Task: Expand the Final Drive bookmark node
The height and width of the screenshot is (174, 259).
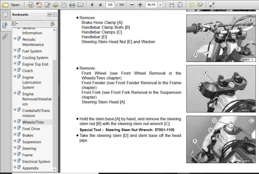Action: [15, 128]
